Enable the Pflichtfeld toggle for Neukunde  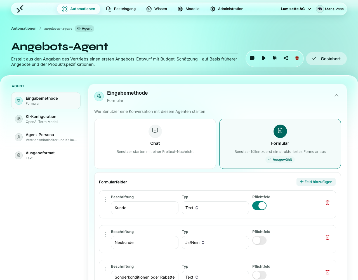(259, 241)
